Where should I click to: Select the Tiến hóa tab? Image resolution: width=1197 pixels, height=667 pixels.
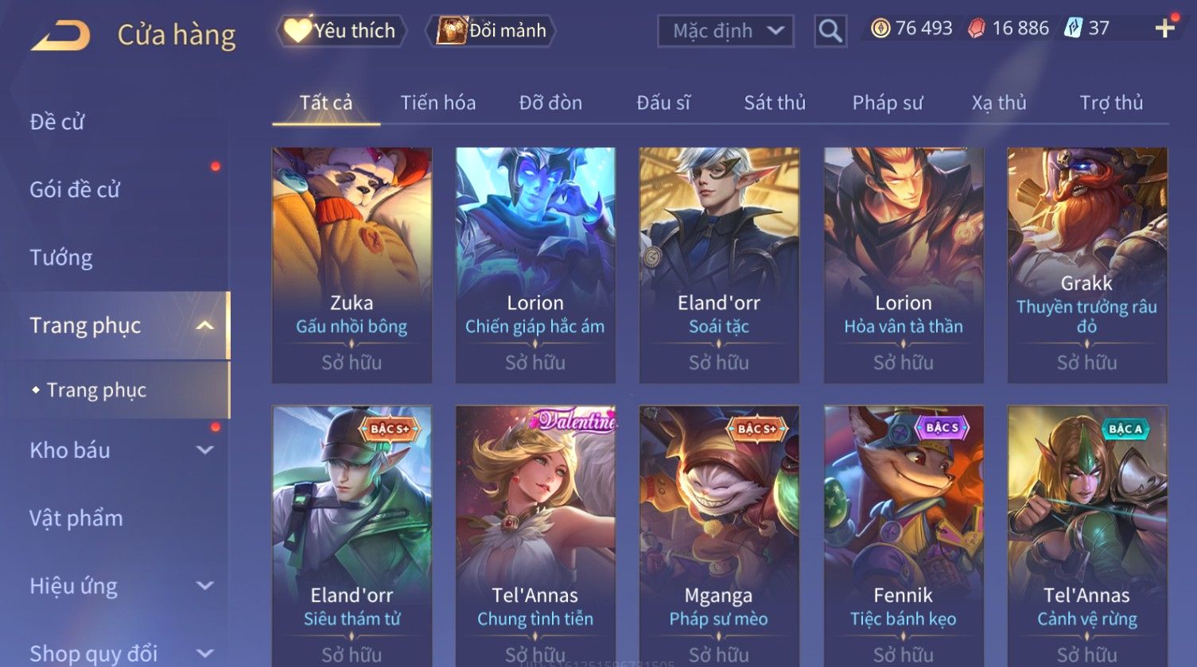(438, 103)
